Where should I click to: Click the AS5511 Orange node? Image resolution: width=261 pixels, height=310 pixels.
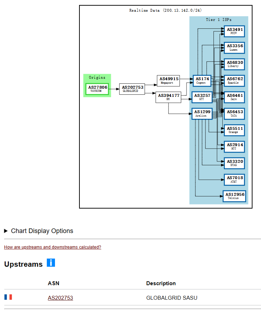click(x=234, y=130)
